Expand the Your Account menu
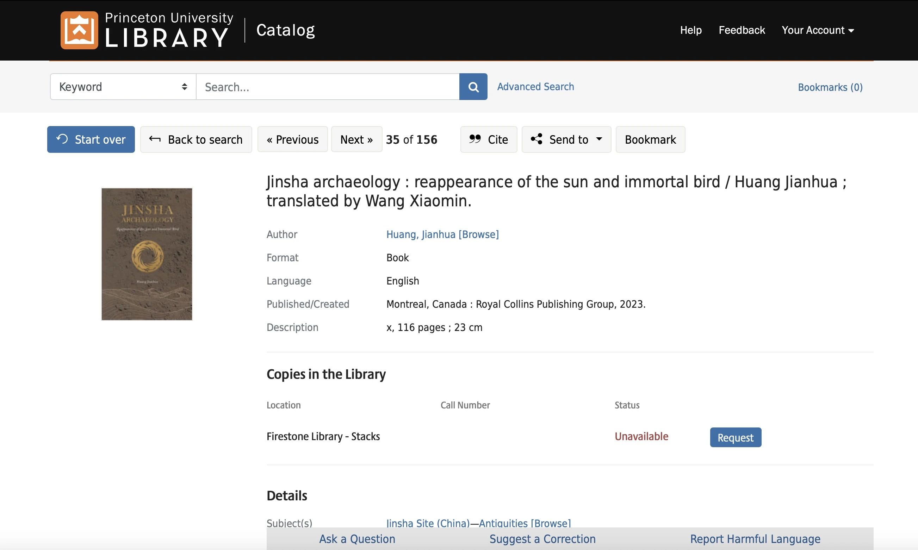The image size is (918, 550). click(x=817, y=30)
